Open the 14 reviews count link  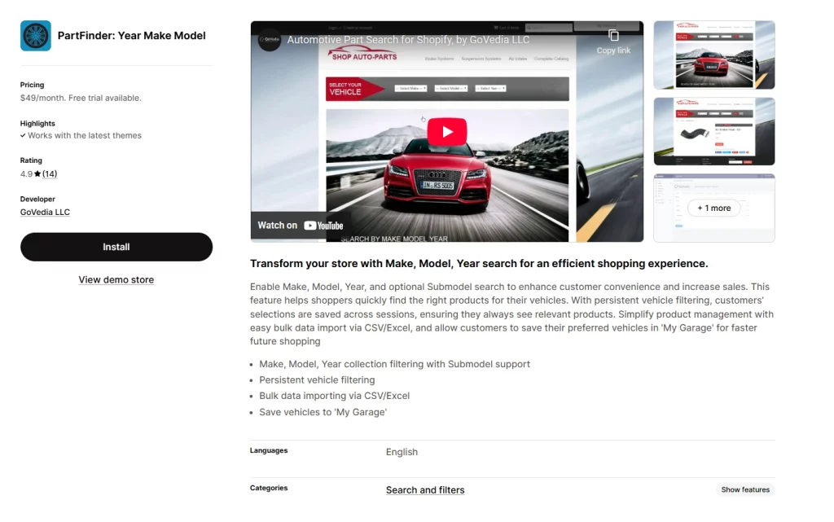tap(50, 173)
